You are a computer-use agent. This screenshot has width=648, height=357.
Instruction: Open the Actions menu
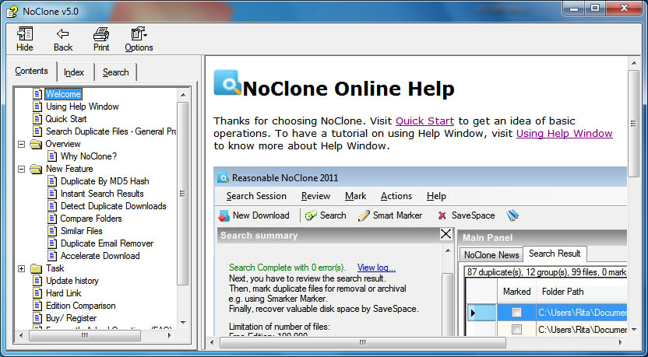(396, 196)
